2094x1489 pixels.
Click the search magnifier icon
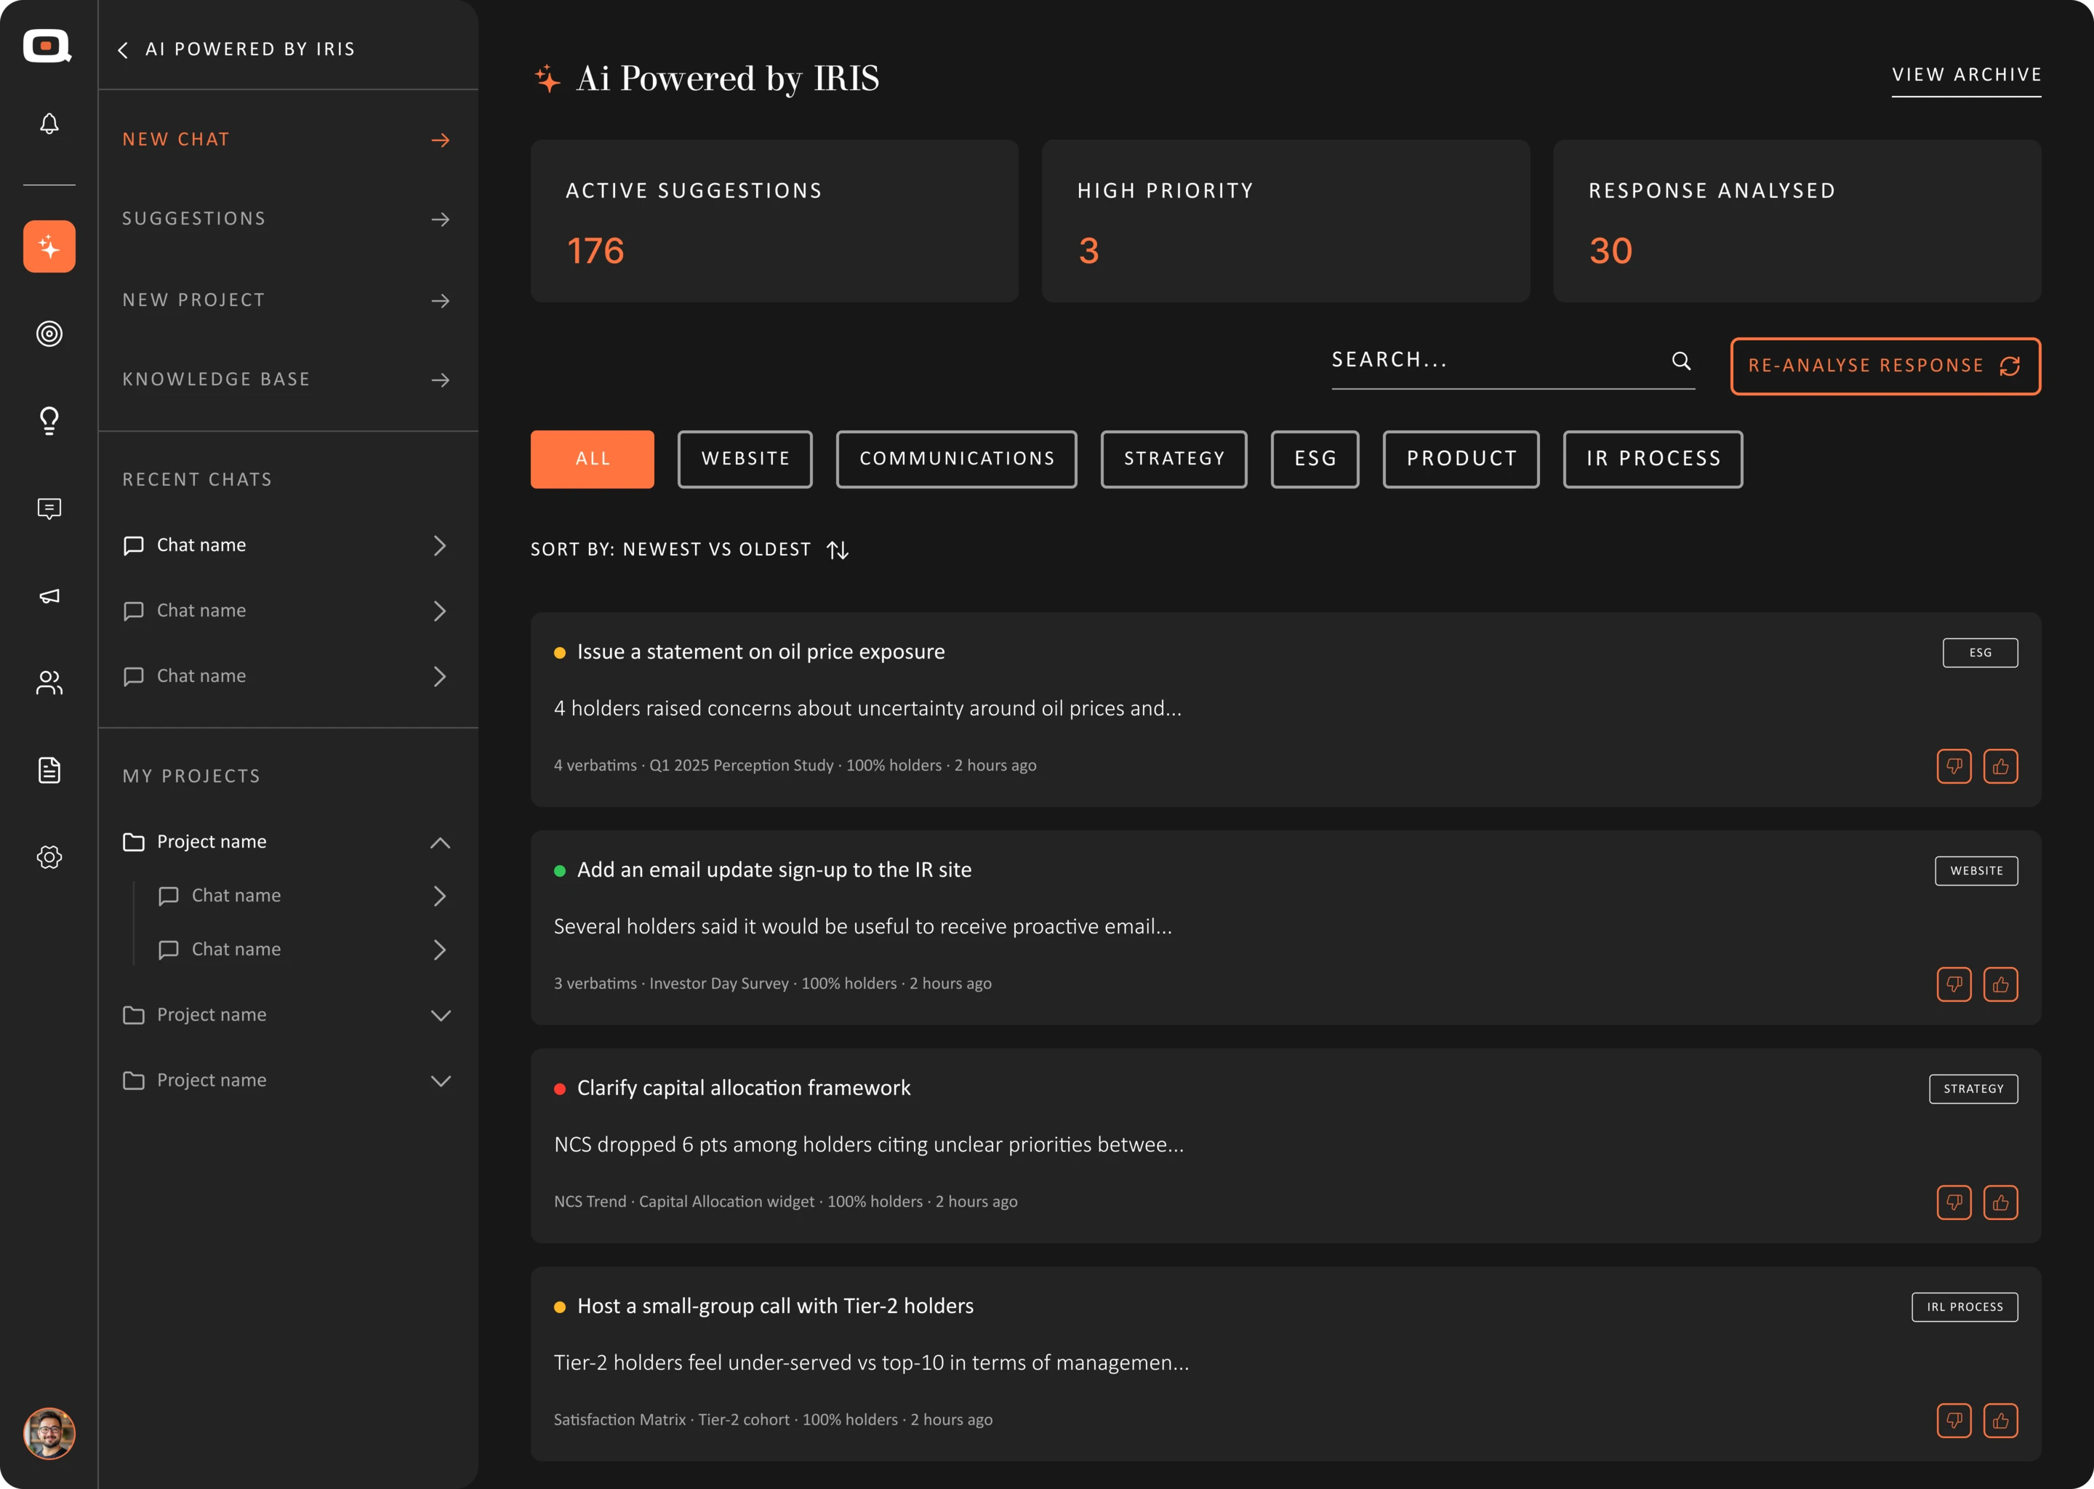1680,361
